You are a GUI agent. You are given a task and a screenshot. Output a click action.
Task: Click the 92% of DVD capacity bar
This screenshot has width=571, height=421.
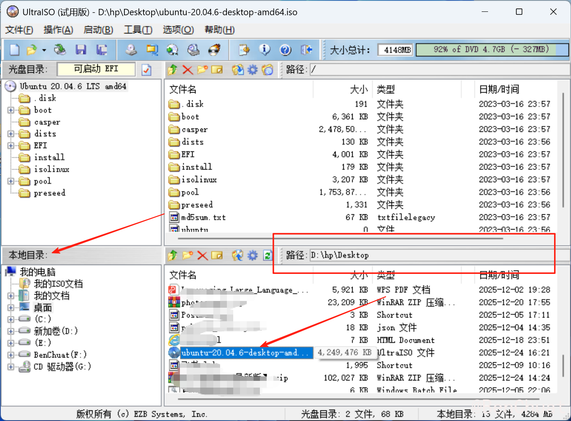492,49
